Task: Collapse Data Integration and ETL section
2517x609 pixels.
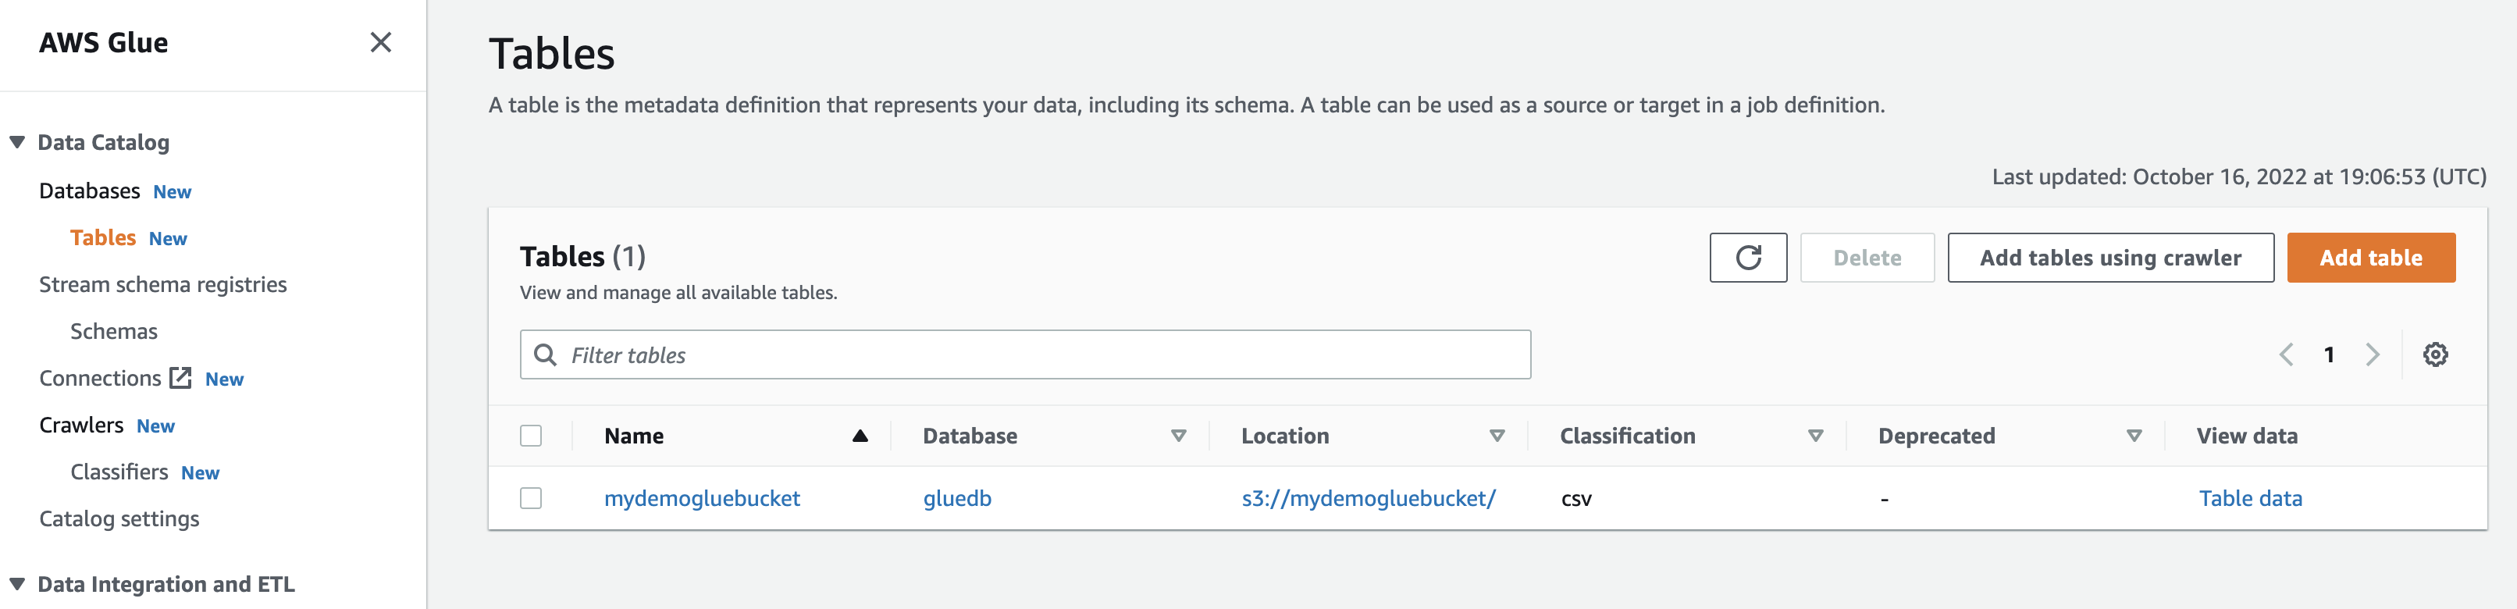Action: click(x=18, y=585)
